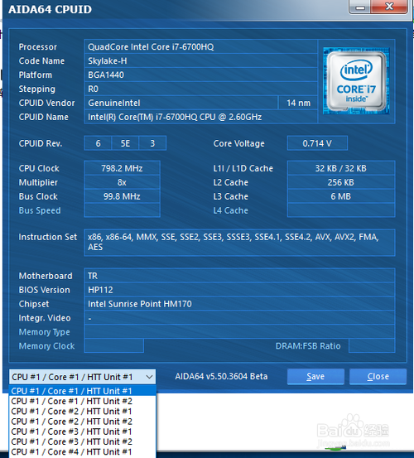Close the window with the red X

tap(389, 7)
